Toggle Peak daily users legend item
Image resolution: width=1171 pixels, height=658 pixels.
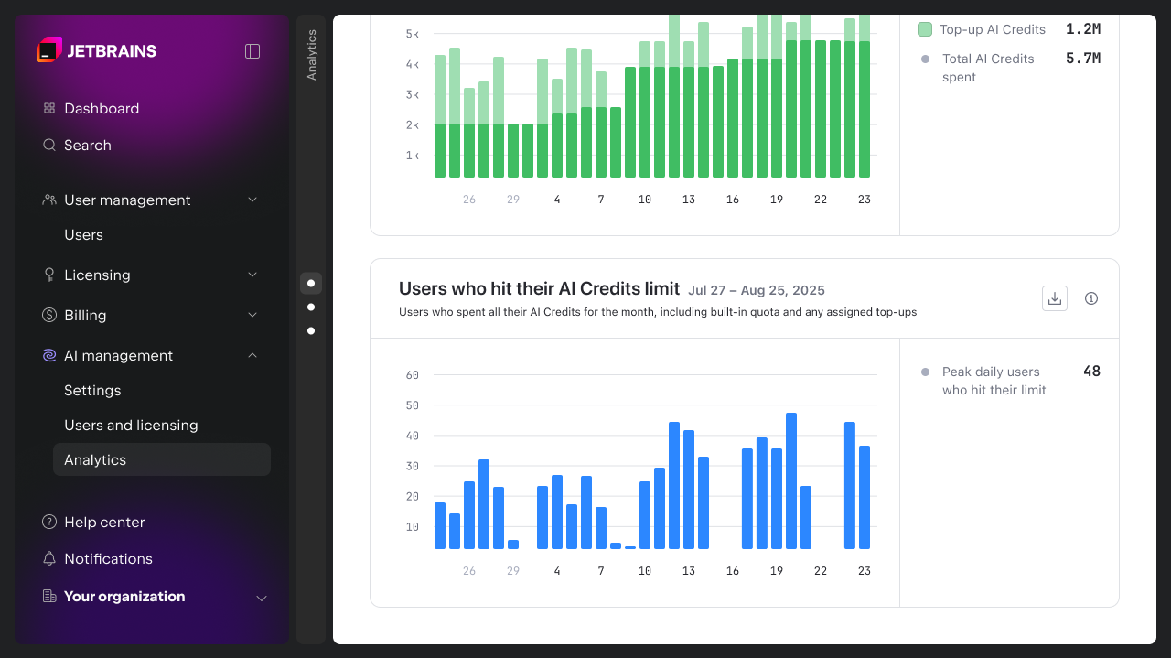point(925,372)
